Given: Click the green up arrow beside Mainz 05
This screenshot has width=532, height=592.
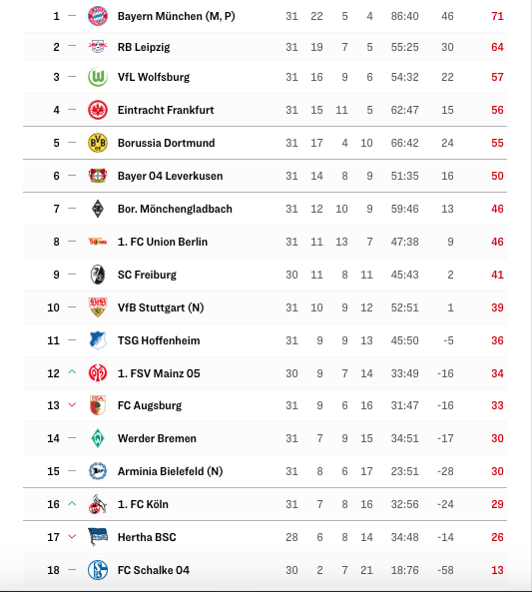Looking at the screenshot, I should coord(72,372).
